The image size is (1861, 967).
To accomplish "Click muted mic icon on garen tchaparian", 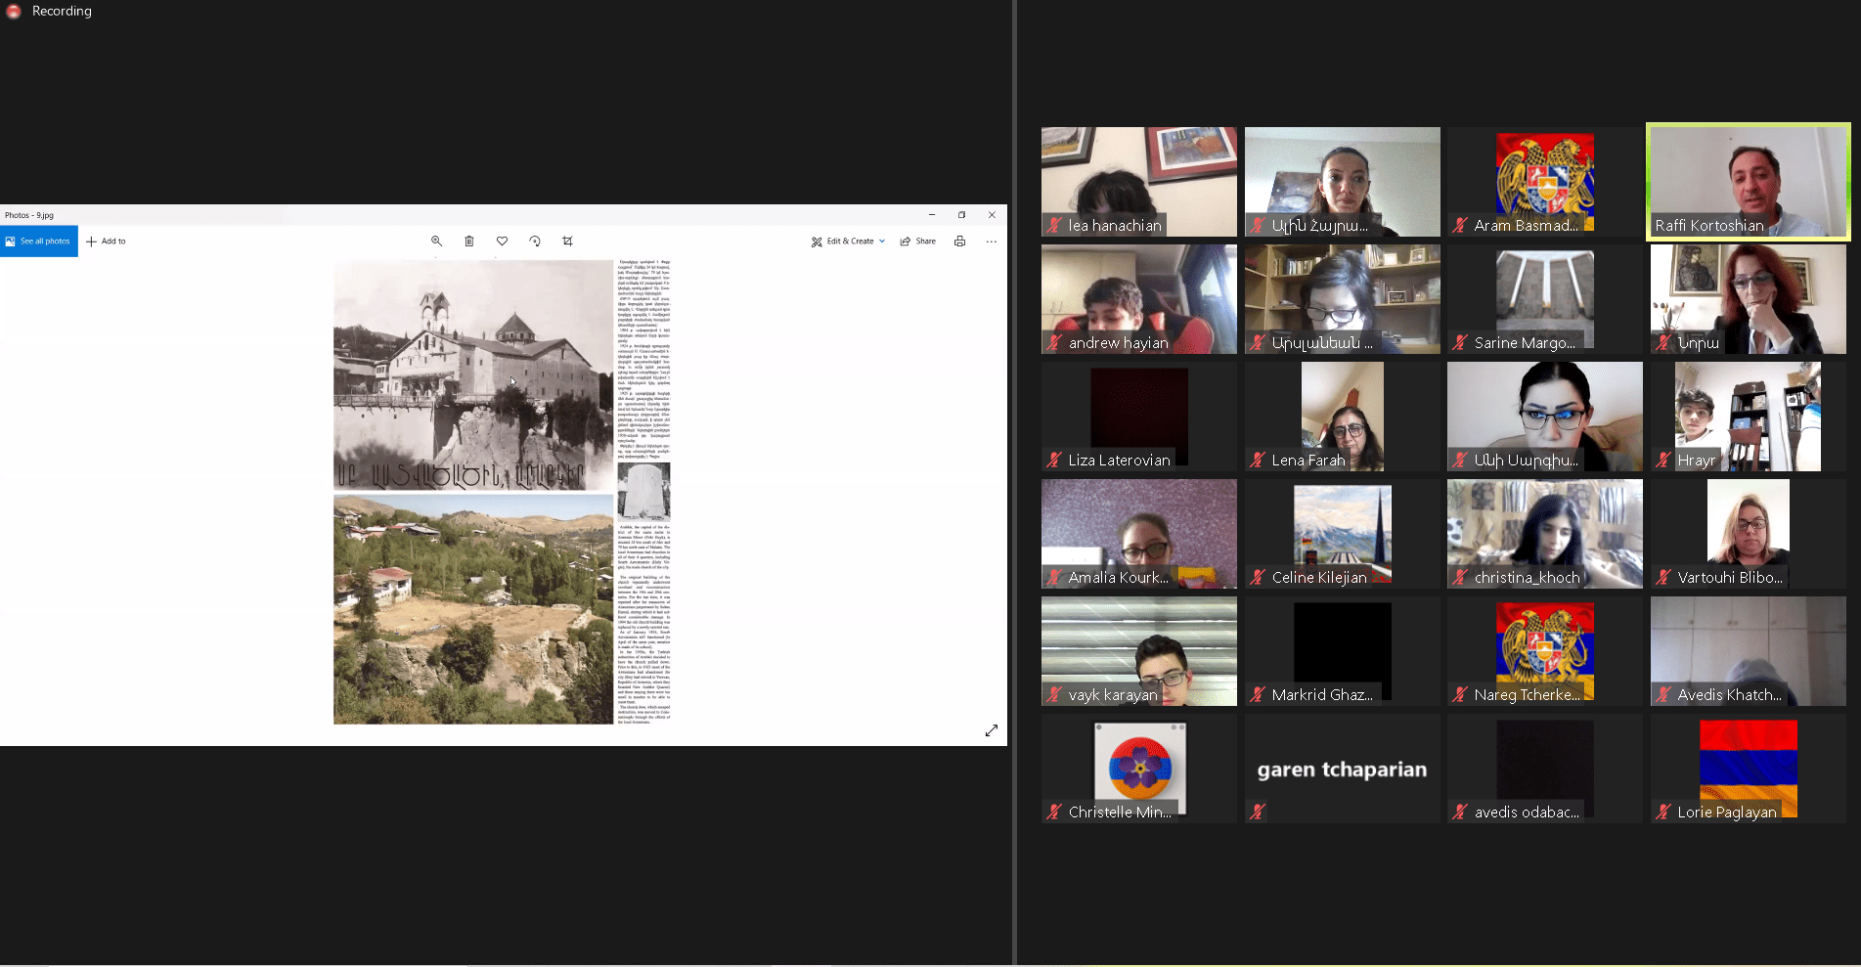I will point(1259,812).
